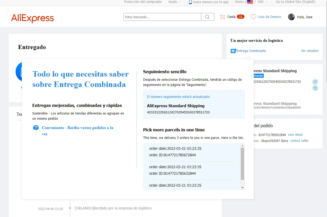Click in the Estoy buscando search field

[x=162, y=17]
